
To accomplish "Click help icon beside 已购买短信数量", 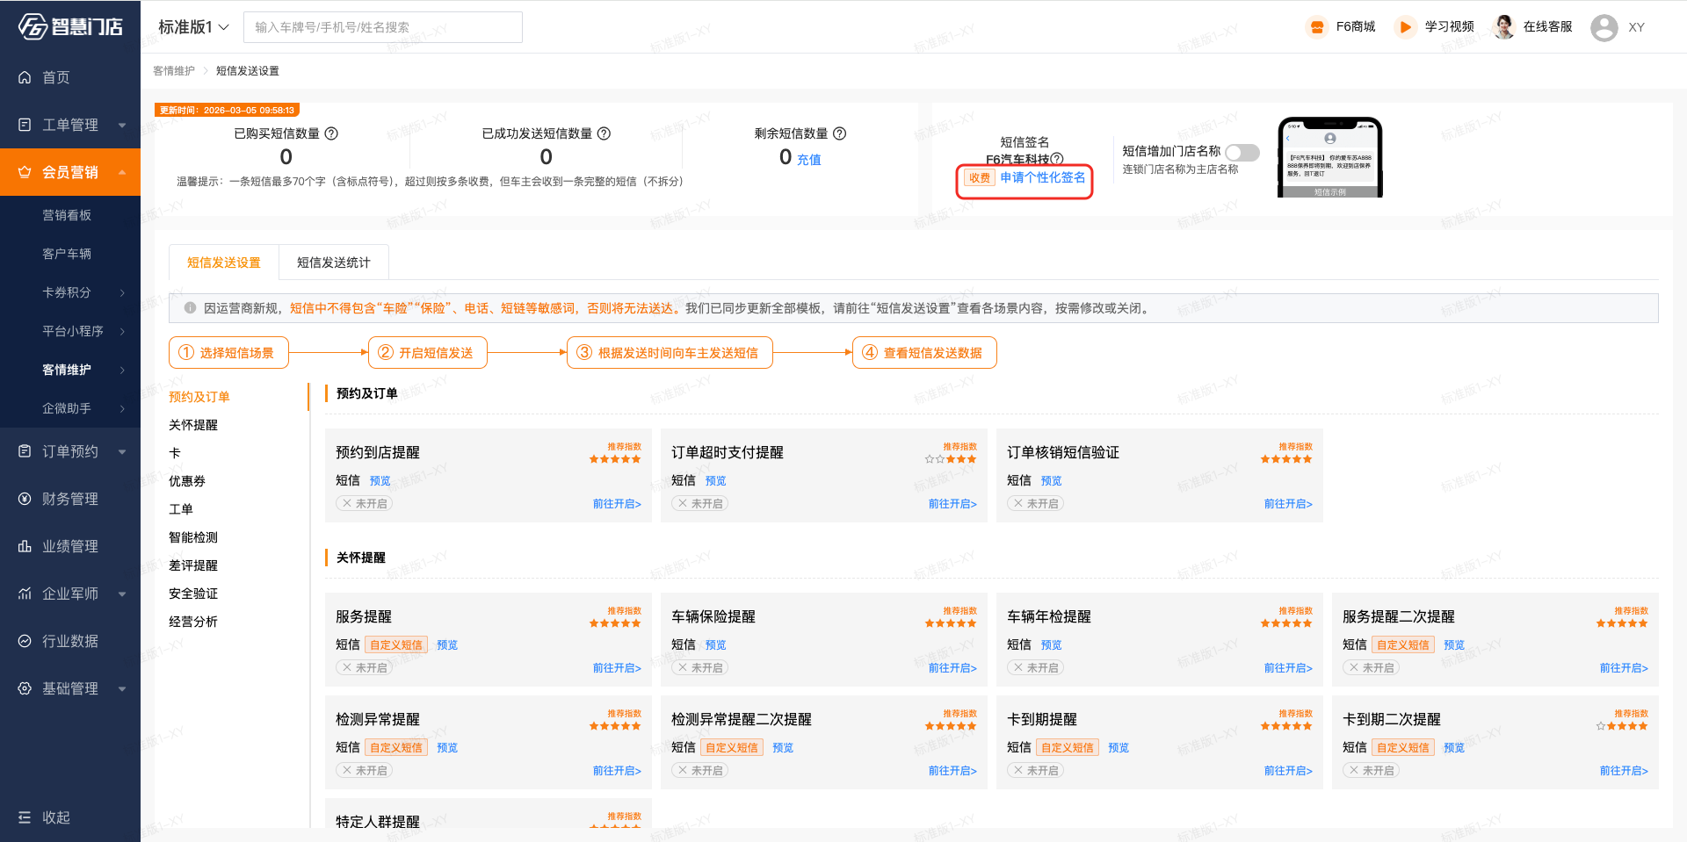I will coord(331,133).
